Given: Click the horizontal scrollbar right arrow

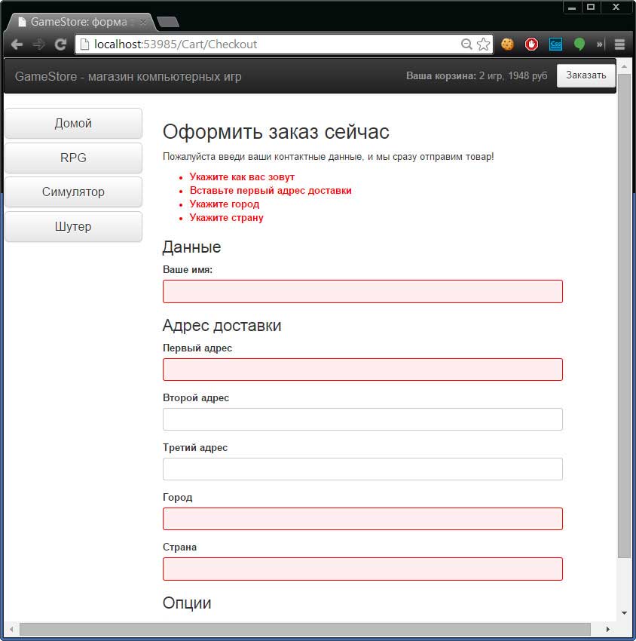Looking at the screenshot, I should tap(607, 629).
